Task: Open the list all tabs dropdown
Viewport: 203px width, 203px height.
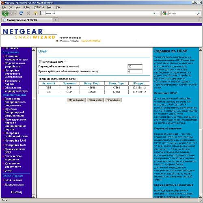Action: coord(201,20)
